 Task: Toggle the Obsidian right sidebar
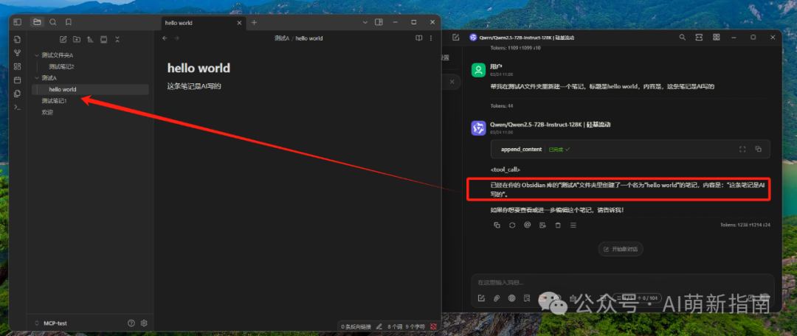tap(379, 22)
